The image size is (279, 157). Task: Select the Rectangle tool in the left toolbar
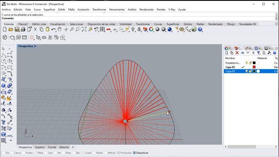click(10, 67)
